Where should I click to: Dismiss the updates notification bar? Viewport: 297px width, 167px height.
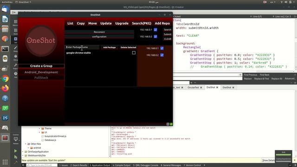coord(295,160)
